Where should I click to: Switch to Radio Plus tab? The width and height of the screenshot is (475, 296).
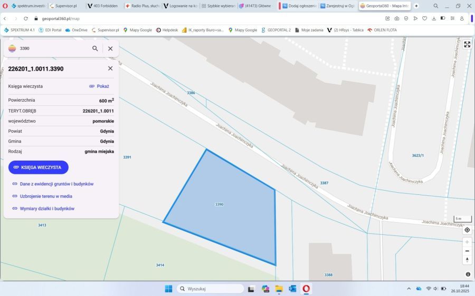pos(143,6)
